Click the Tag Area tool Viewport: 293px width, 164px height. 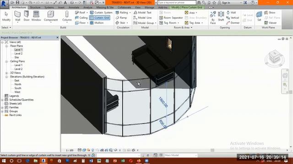(x=192, y=23)
